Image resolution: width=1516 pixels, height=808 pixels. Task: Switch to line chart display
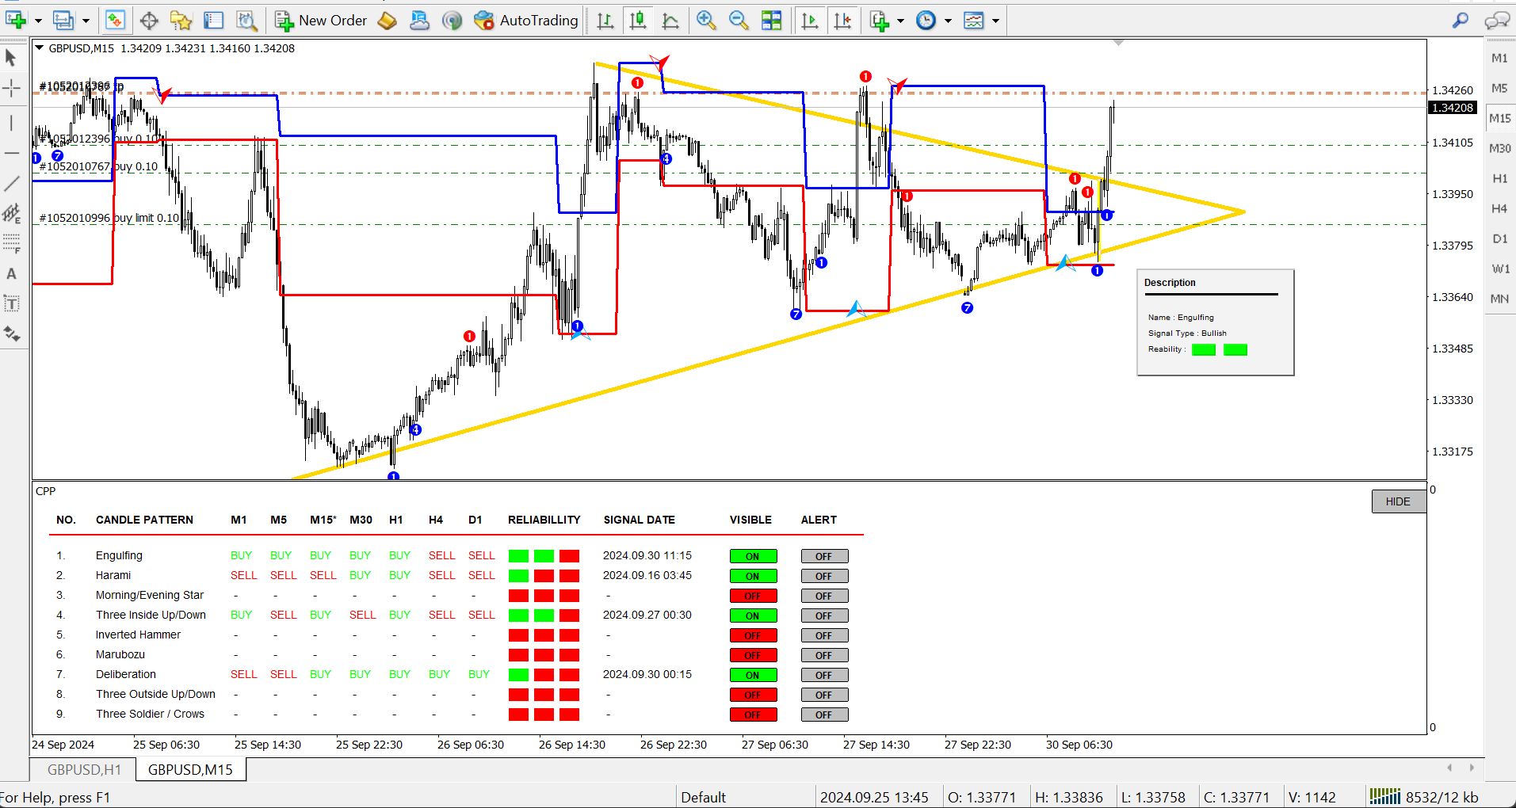click(x=670, y=20)
